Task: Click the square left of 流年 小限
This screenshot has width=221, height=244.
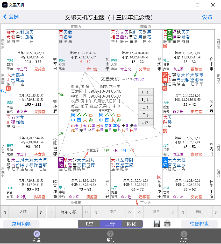Action: click(51, 212)
